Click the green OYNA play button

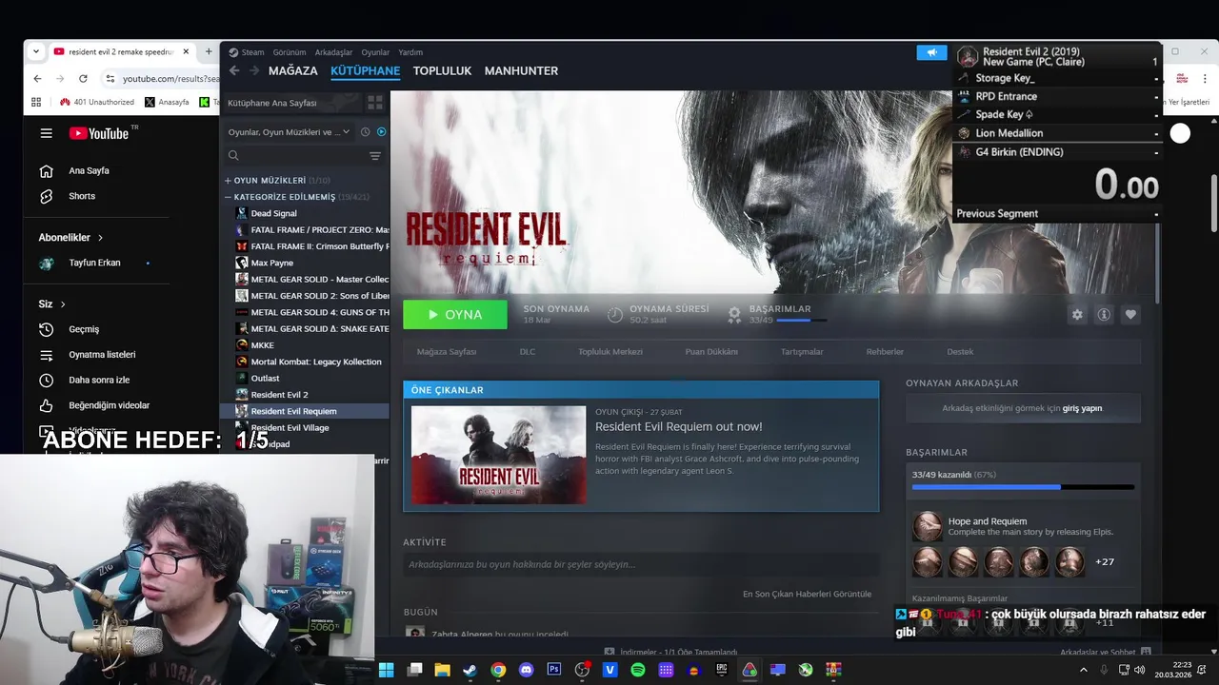click(x=455, y=314)
